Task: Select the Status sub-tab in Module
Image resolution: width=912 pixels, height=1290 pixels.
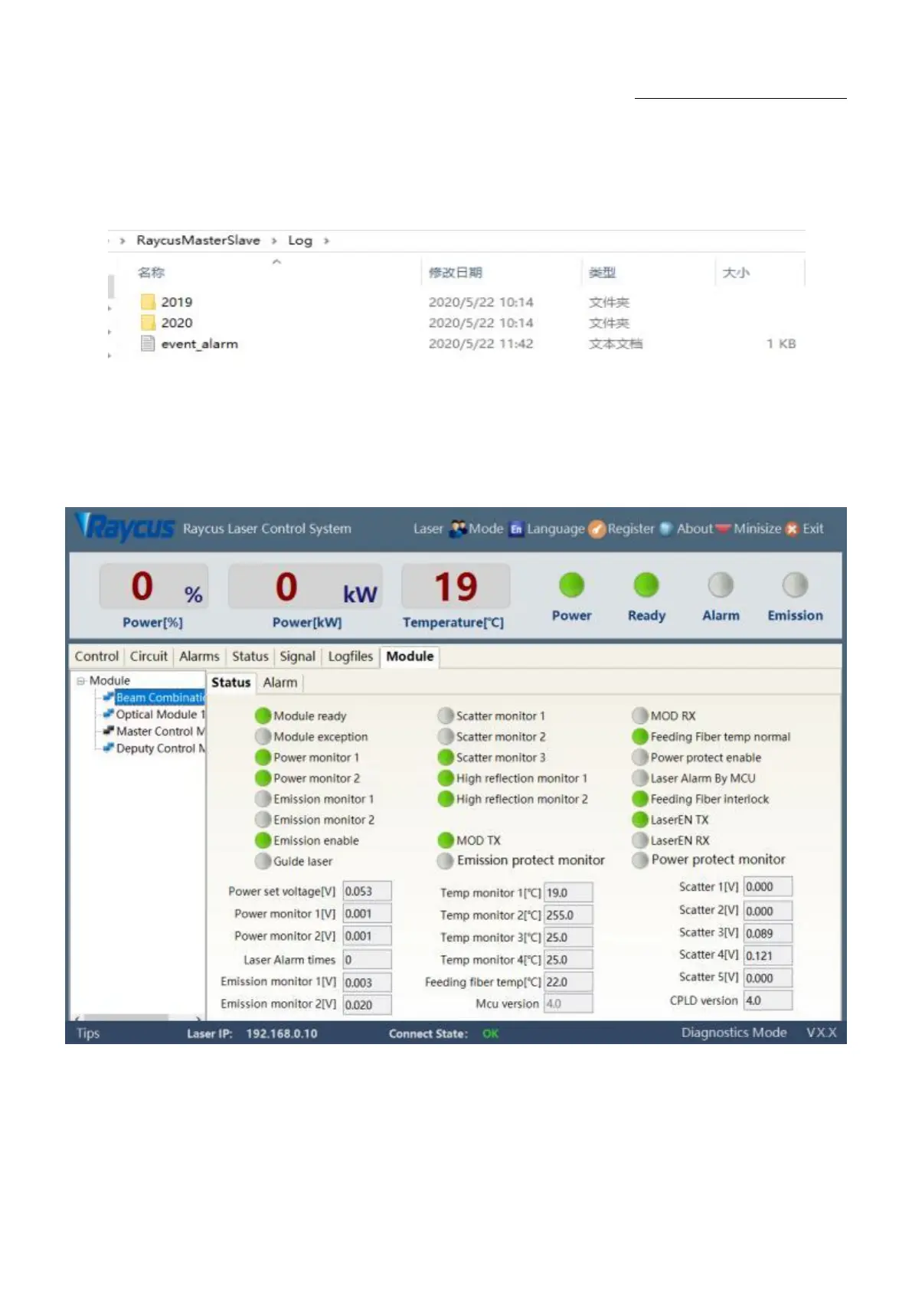Action: [x=230, y=683]
